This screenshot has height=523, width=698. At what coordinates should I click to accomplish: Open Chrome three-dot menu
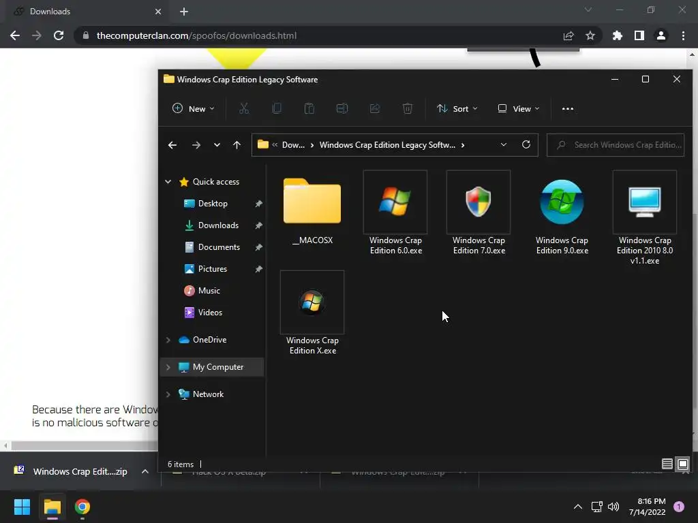point(683,35)
